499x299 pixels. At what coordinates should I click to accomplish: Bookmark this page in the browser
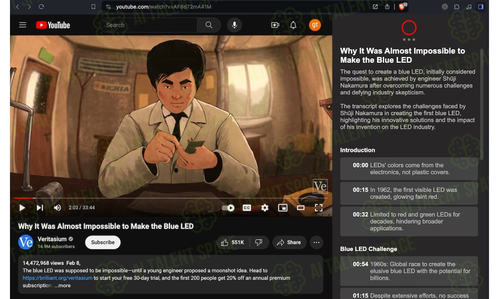pos(93,6)
